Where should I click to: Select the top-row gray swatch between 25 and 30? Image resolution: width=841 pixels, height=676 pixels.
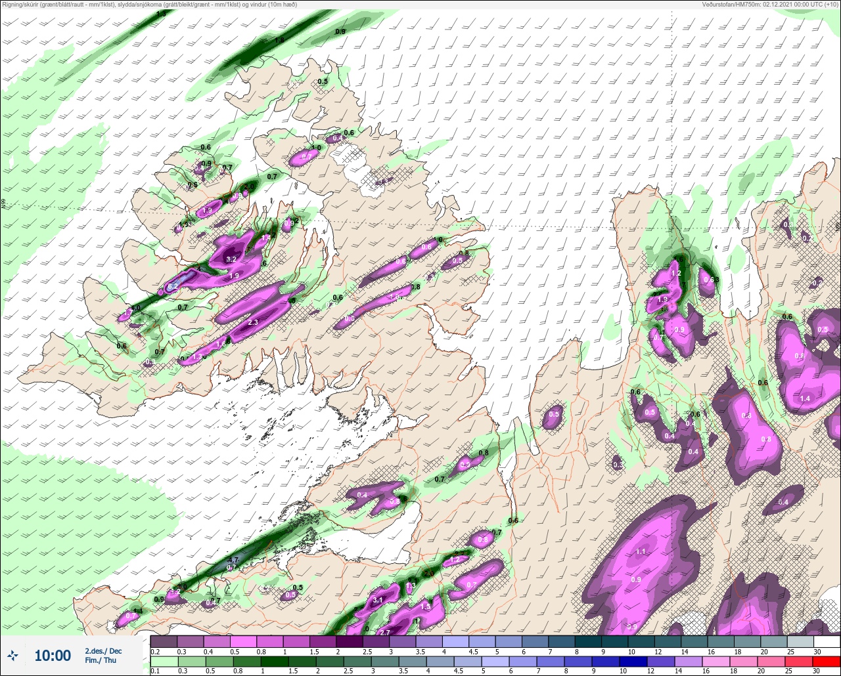pyautogui.click(x=800, y=641)
